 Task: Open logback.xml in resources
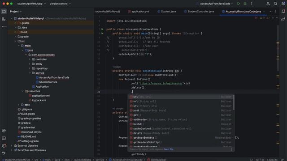coord(39,100)
